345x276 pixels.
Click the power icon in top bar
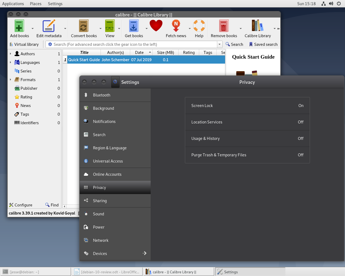(x=339, y=4)
